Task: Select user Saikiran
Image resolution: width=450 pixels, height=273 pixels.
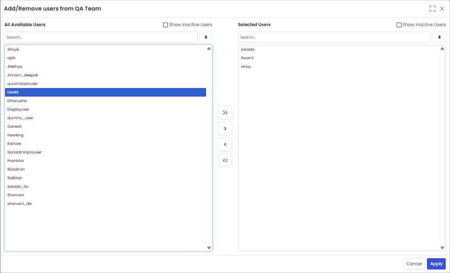Action: pyautogui.click(x=105, y=178)
